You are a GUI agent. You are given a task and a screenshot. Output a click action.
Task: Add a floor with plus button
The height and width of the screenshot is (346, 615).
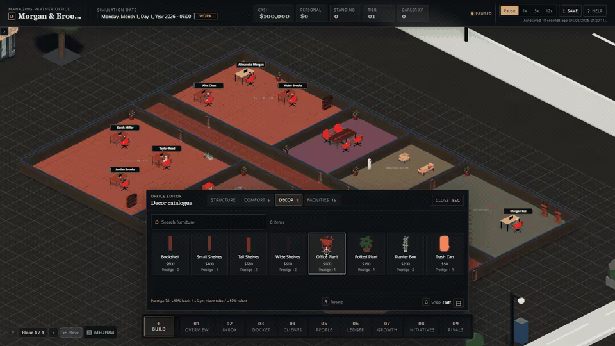point(53,333)
